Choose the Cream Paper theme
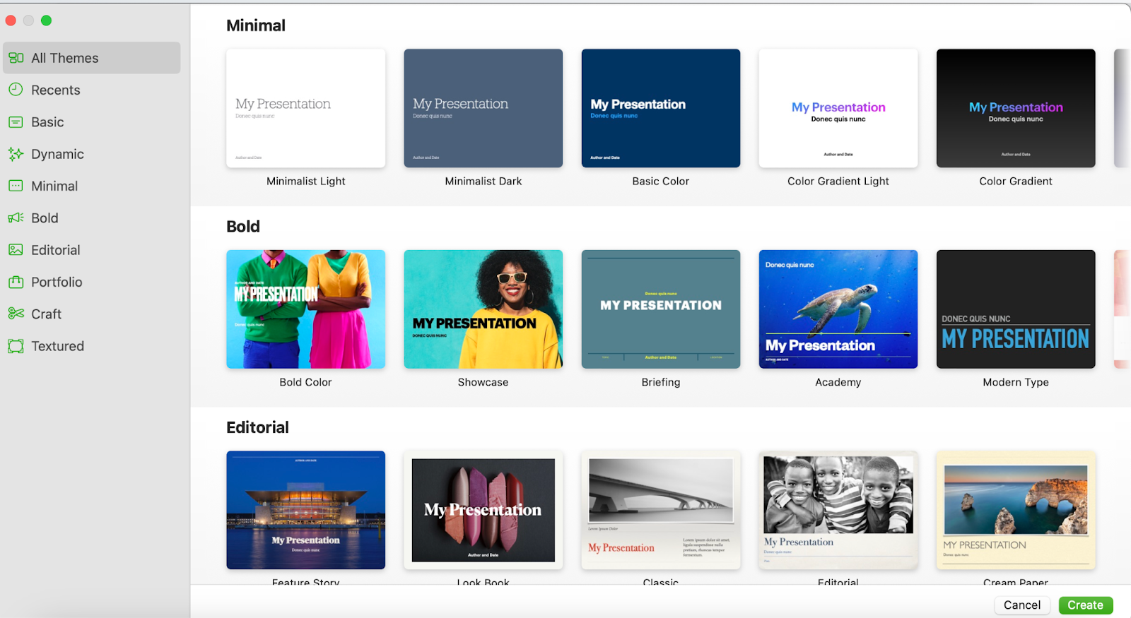The width and height of the screenshot is (1131, 618). pyautogui.click(x=1015, y=510)
